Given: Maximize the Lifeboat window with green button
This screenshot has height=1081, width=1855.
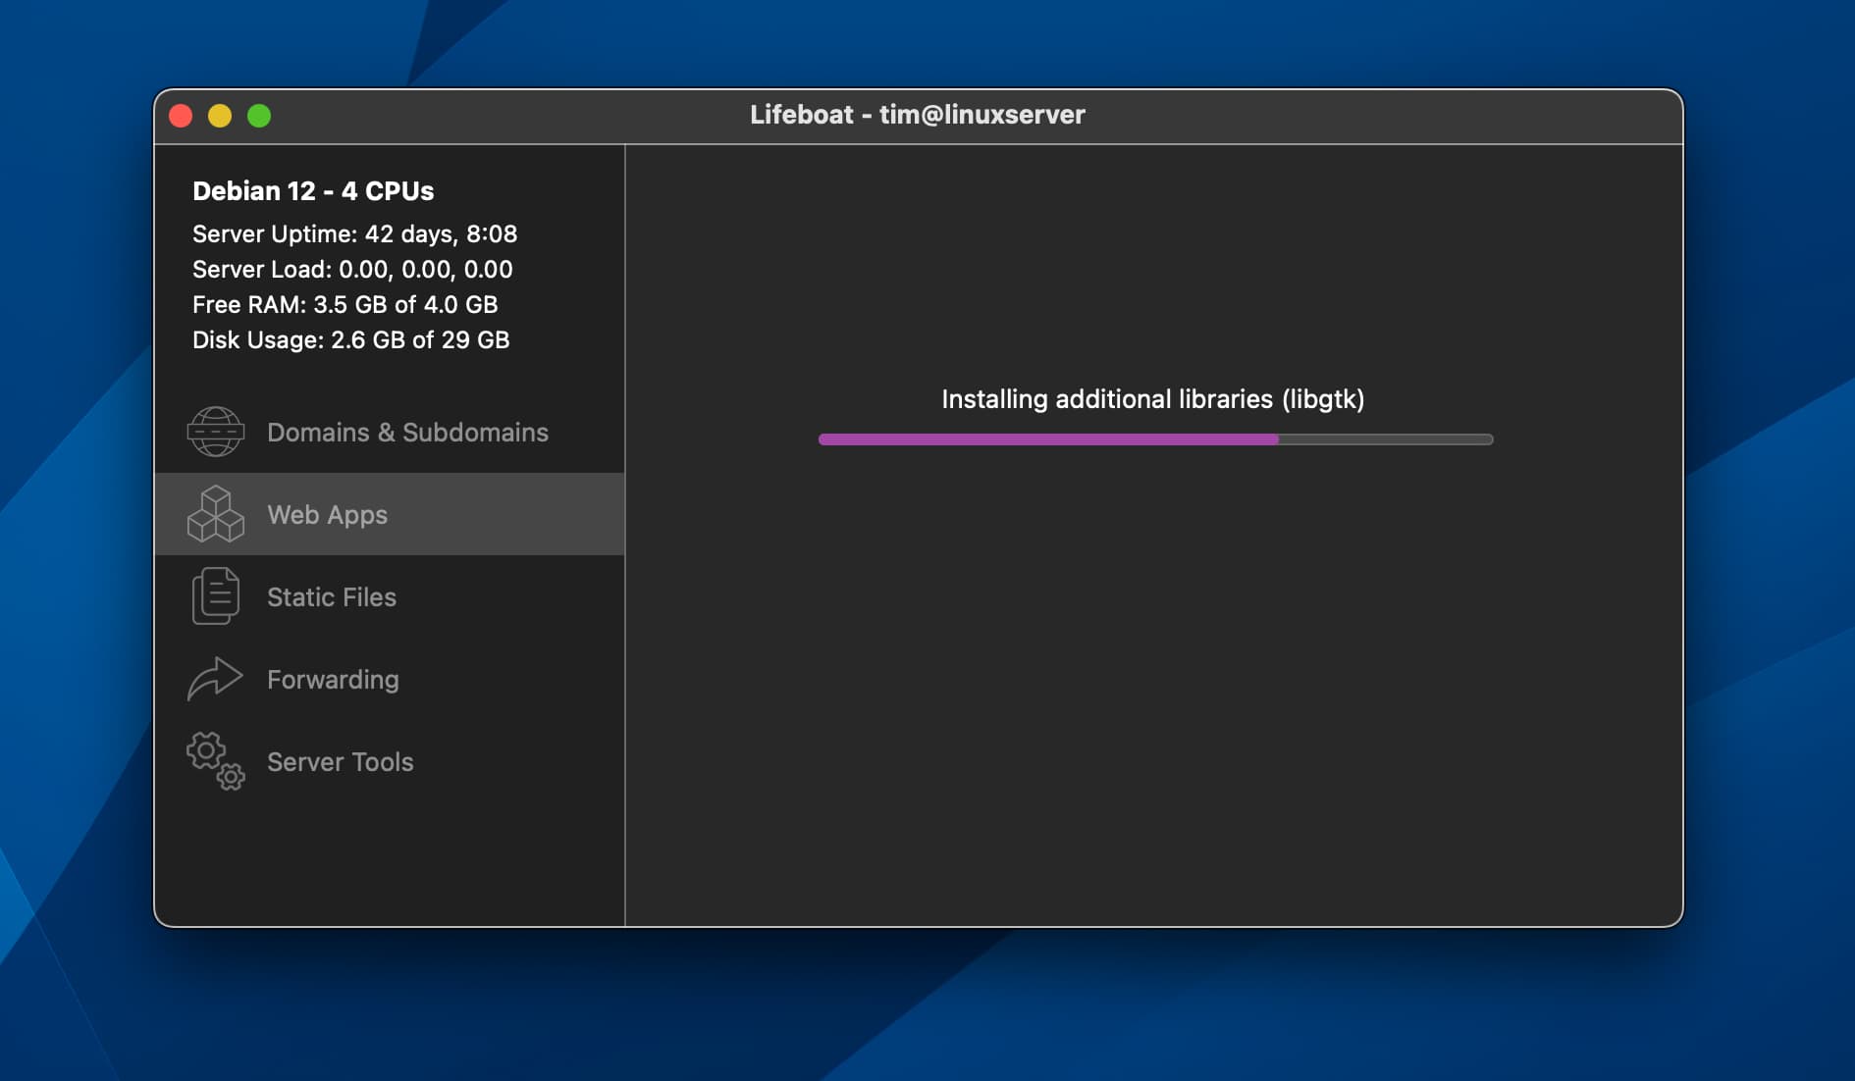Looking at the screenshot, I should coord(259,116).
